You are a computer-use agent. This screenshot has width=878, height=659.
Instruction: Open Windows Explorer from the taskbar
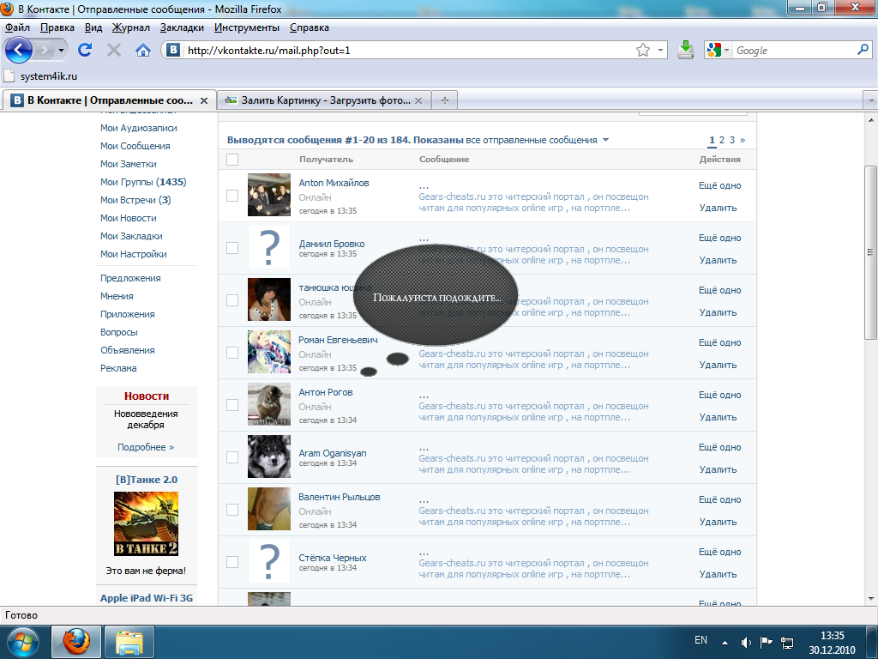pos(129,642)
